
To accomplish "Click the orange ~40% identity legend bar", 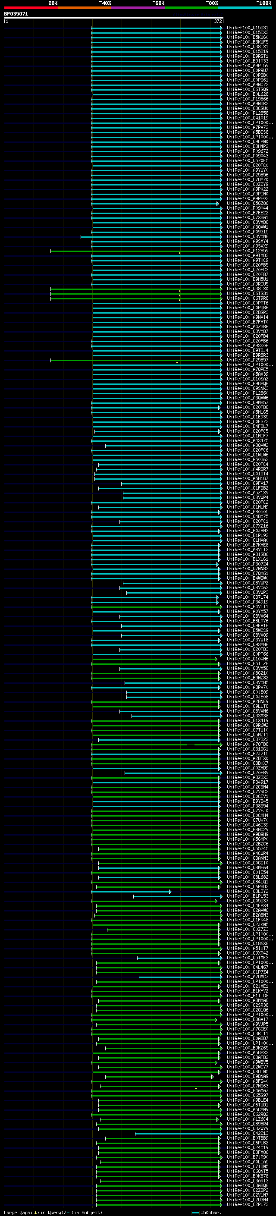I will (85, 8).
